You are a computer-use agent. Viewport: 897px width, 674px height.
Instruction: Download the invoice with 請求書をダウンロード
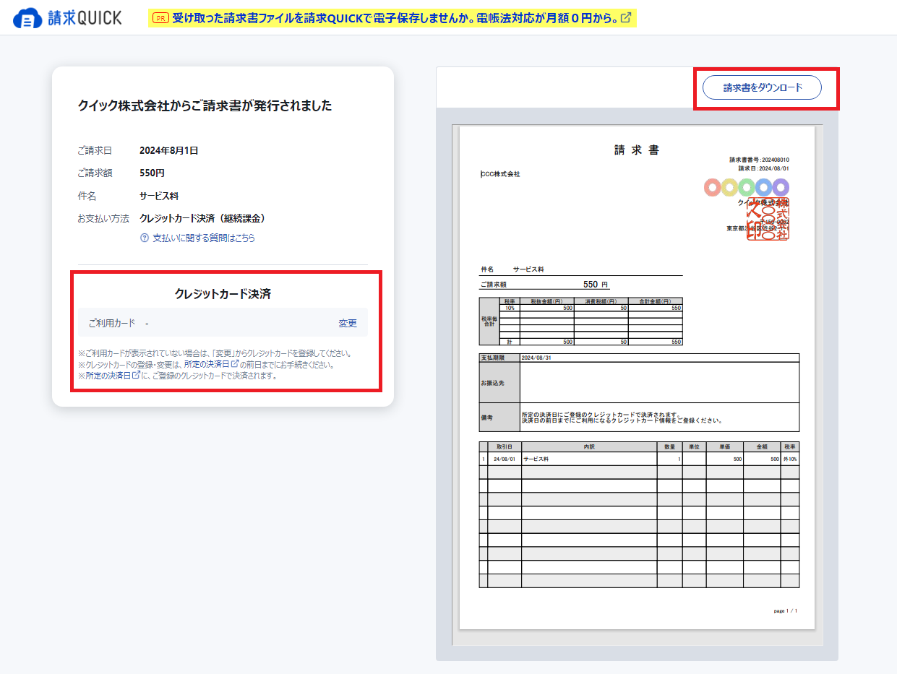click(763, 87)
